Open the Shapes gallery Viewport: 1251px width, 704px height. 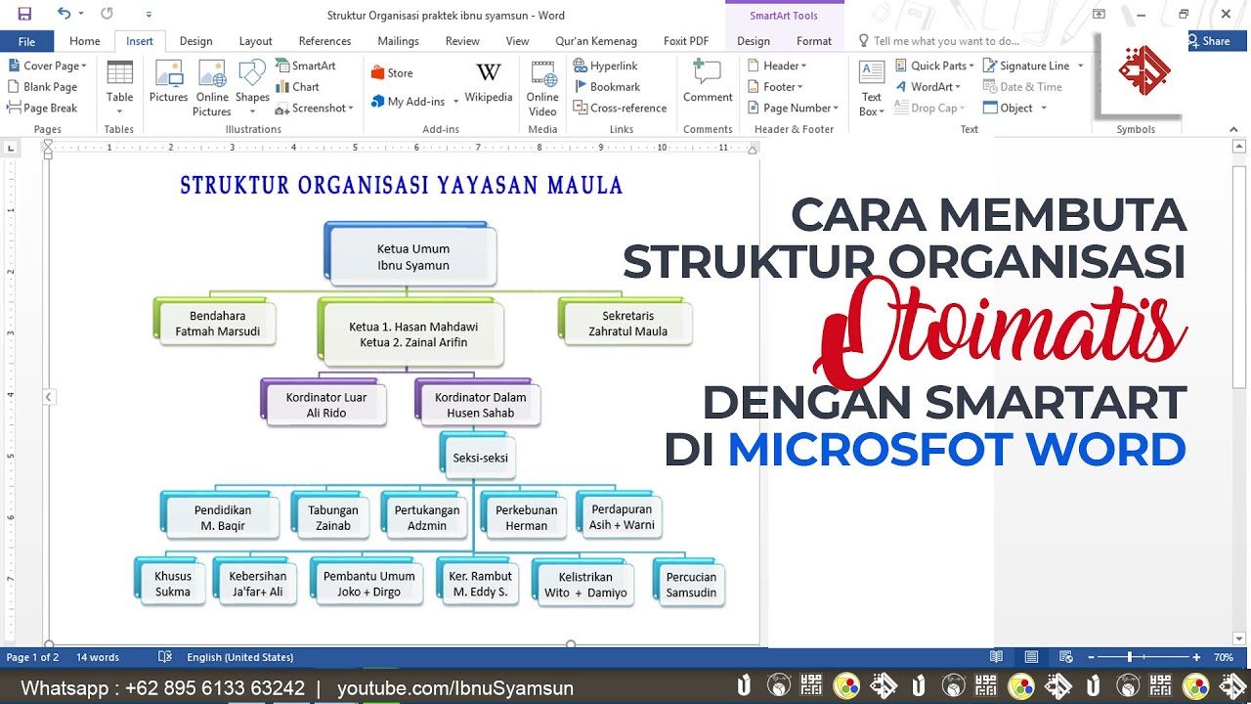252,89
